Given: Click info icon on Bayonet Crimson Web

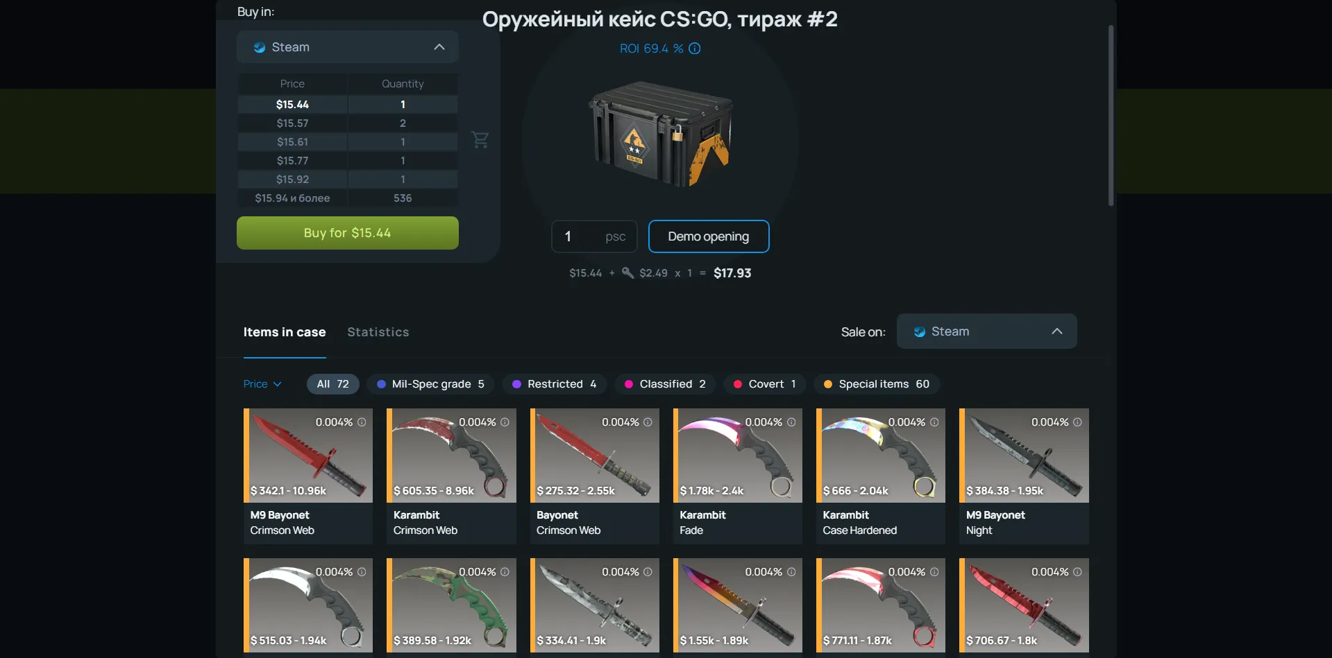Looking at the screenshot, I should tap(648, 422).
